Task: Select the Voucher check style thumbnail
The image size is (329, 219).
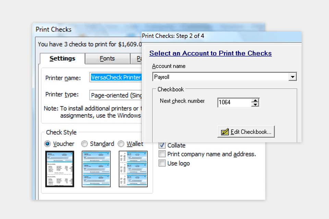Action: click(x=60, y=169)
